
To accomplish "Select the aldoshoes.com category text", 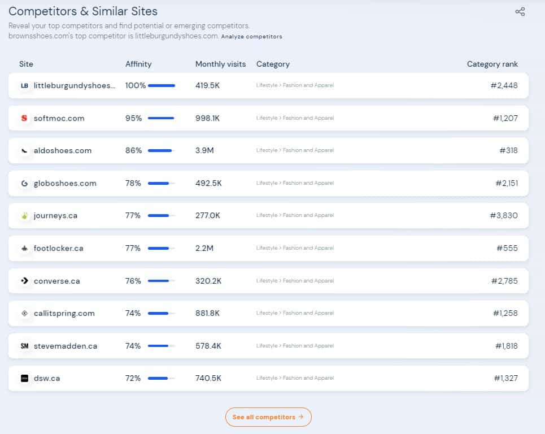I will tap(295, 151).
